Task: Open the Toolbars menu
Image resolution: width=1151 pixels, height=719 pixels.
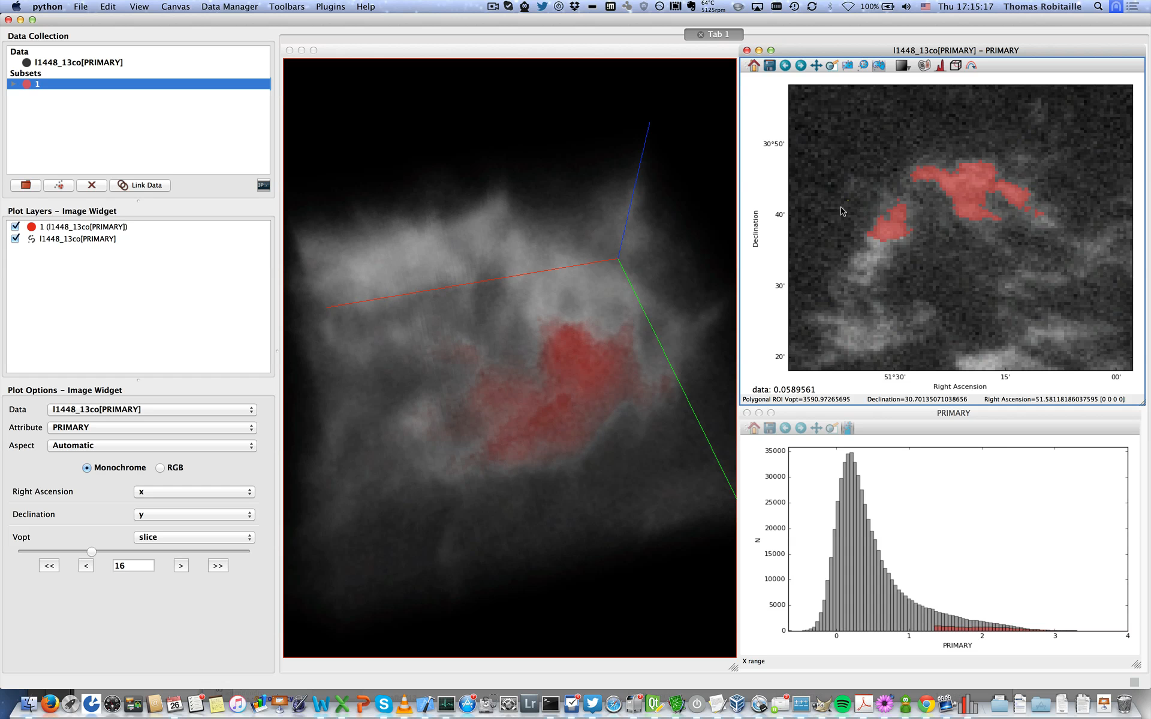Action: pos(287,7)
